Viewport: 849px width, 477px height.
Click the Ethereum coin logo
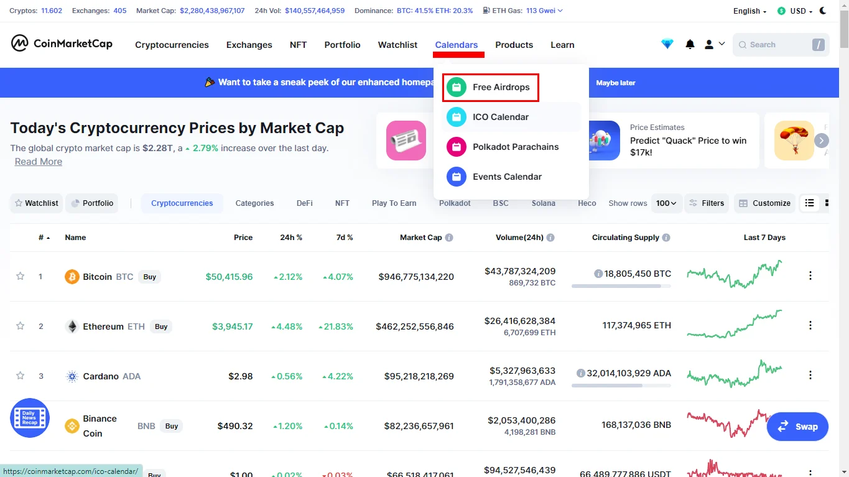click(x=72, y=326)
